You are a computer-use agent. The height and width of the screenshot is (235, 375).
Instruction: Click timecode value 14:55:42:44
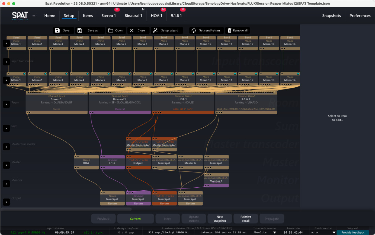tap(293, 232)
